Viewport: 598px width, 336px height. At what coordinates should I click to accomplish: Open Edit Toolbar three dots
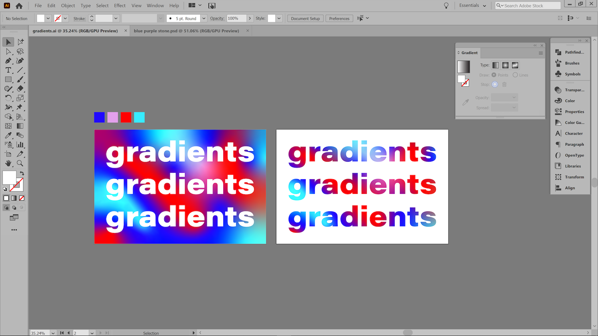point(14,230)
